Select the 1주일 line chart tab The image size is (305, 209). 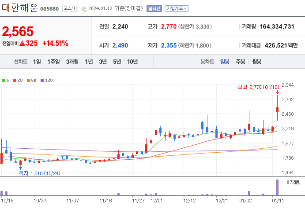[54, 62]
